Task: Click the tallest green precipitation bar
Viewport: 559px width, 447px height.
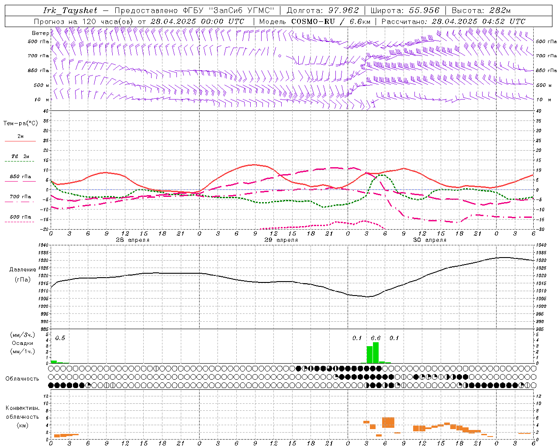Action: tap(376, 353)
